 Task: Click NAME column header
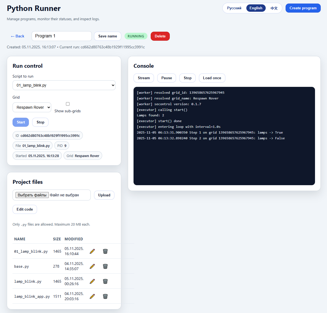point(20,239)
